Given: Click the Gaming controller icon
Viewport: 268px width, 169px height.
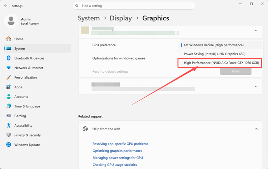Looking at the screenshot, I should pyautogui.click(x=9, y=116).
